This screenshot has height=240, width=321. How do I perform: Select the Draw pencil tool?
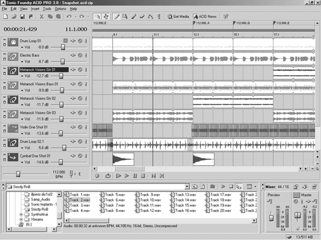pyautogui.click(x=117, y=17)
